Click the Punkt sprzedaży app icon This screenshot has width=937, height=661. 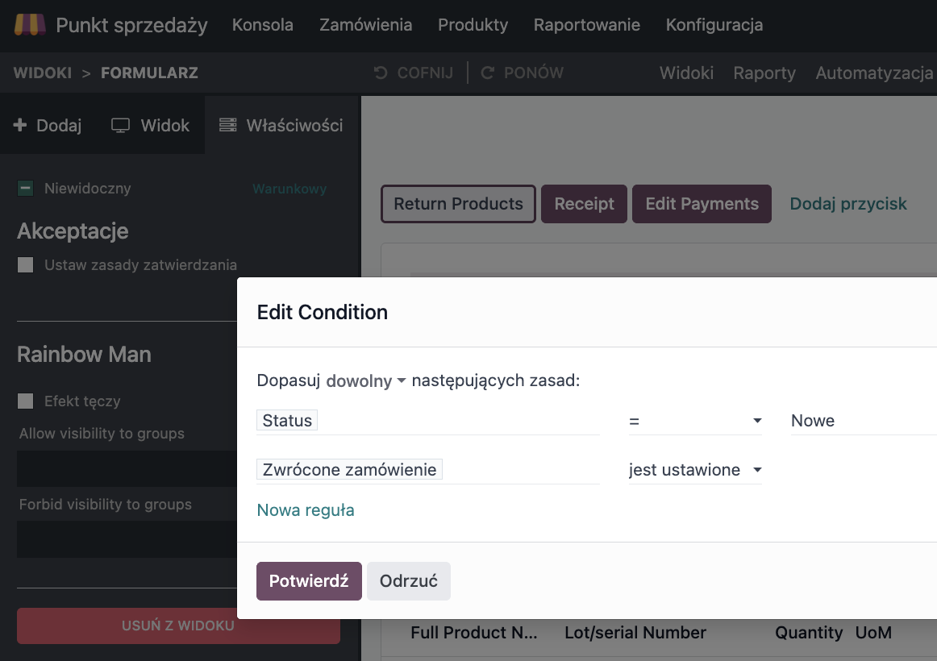(x=30, y=25)
